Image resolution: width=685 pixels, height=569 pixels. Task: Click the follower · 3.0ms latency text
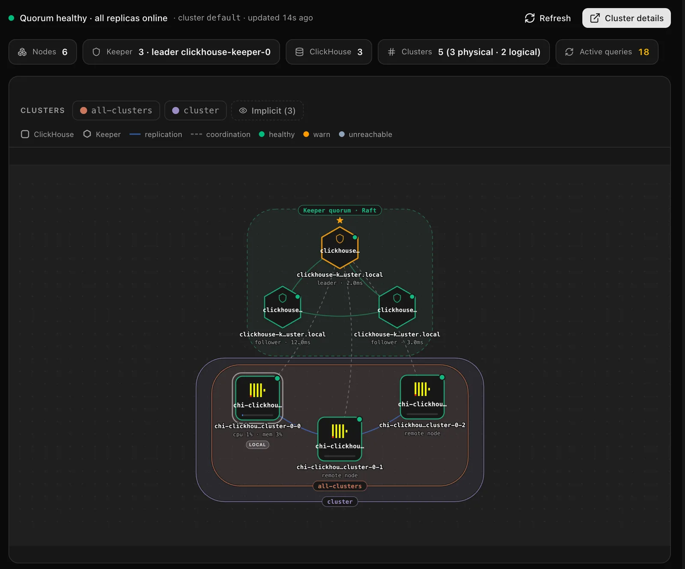[x=397, y=342]
